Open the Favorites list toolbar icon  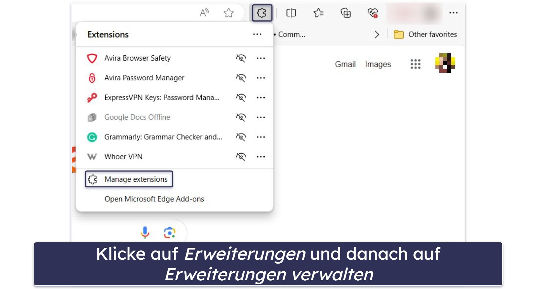pyautogui.click(x=318, y=13)
